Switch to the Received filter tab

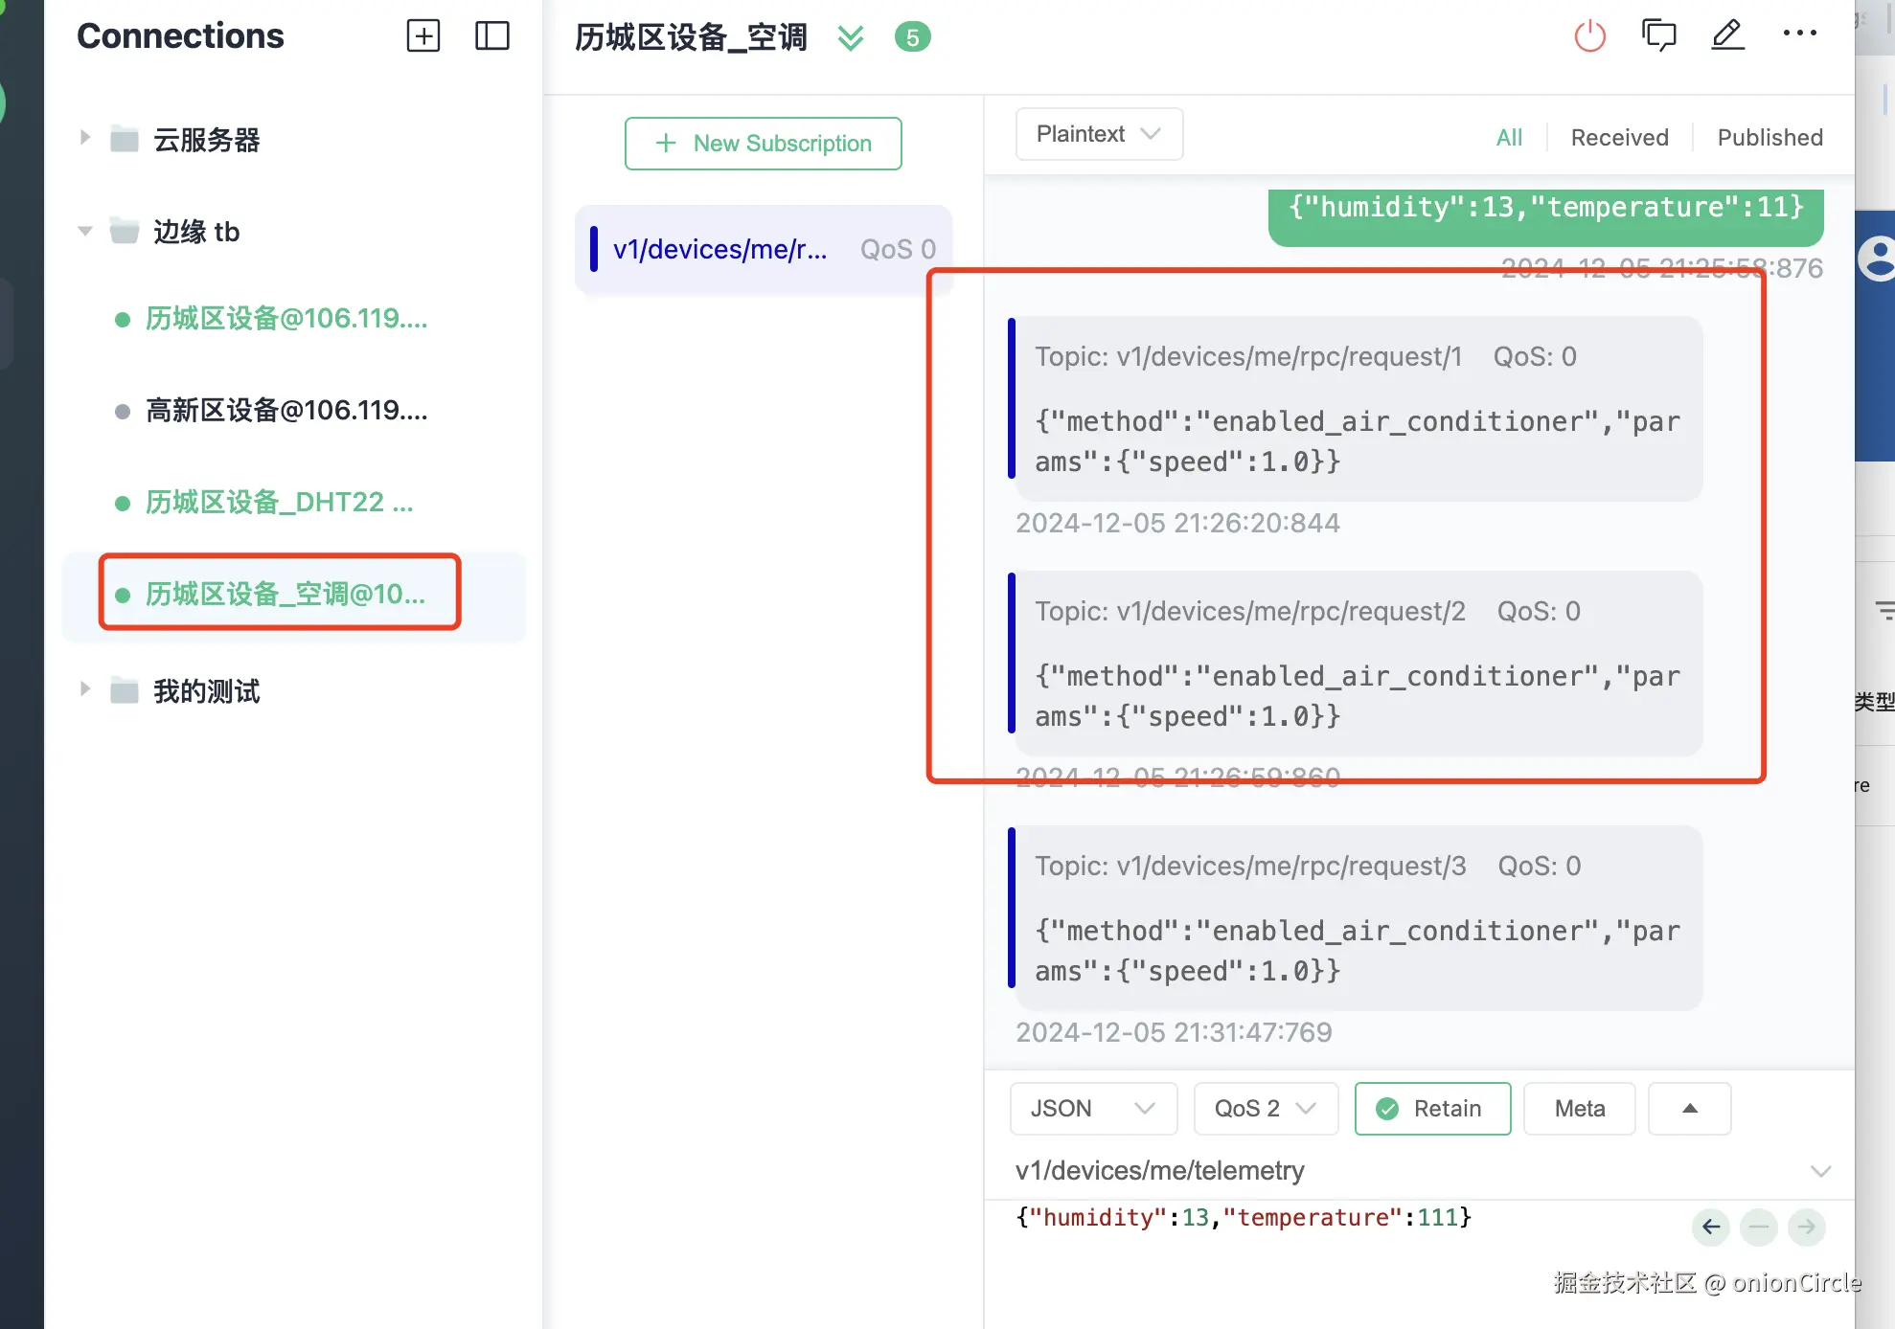[x=1619, y=138]
